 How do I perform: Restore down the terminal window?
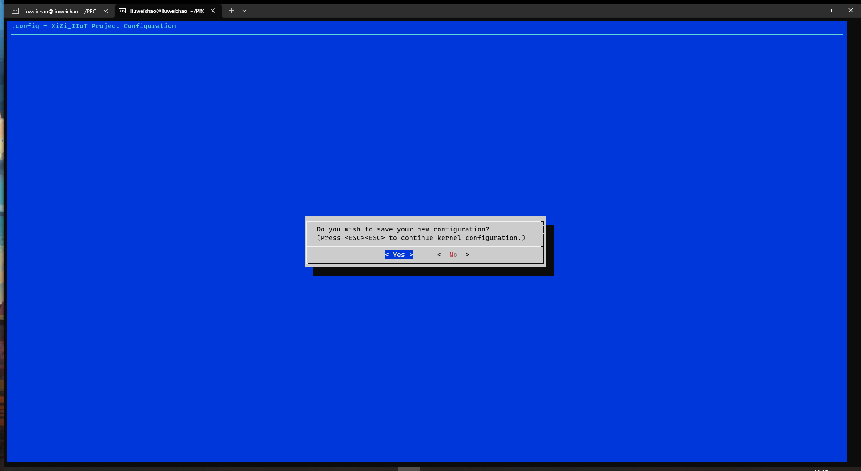(x=830, y=10)
